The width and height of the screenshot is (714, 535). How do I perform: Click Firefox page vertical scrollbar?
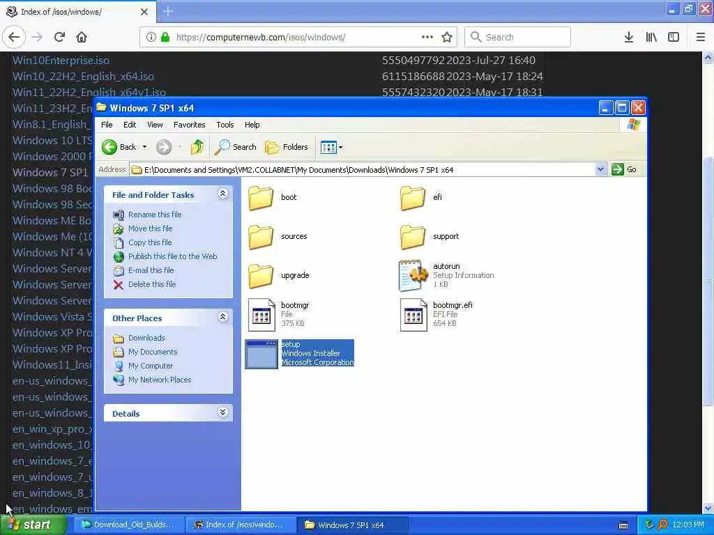tap(708, 282)
